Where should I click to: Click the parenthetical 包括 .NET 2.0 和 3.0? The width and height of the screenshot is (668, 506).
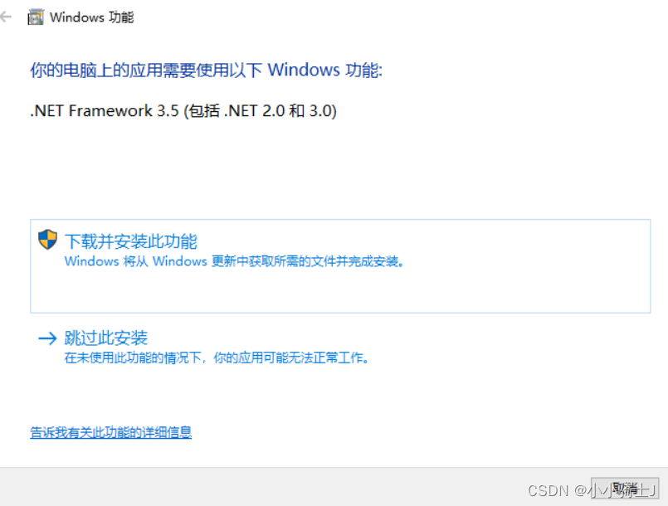pyautogui.click(x=261, y=111)
